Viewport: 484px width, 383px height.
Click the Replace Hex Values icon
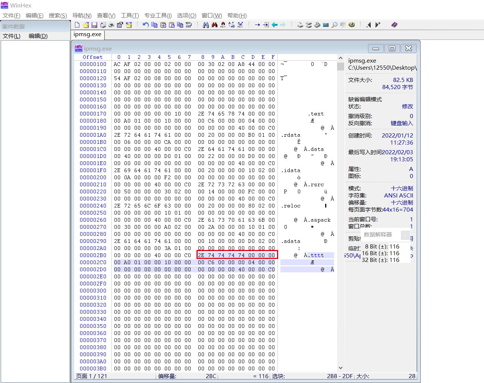[x=240, y=25]
